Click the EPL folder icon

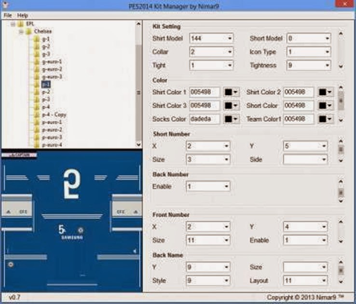click(21, 24)
